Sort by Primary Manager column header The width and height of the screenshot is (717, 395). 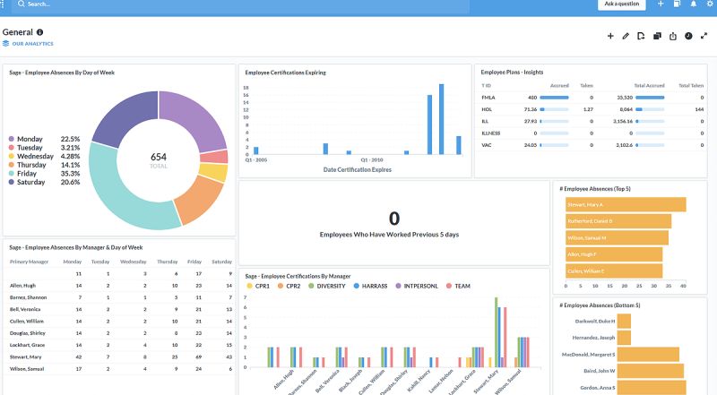(29, 262)
